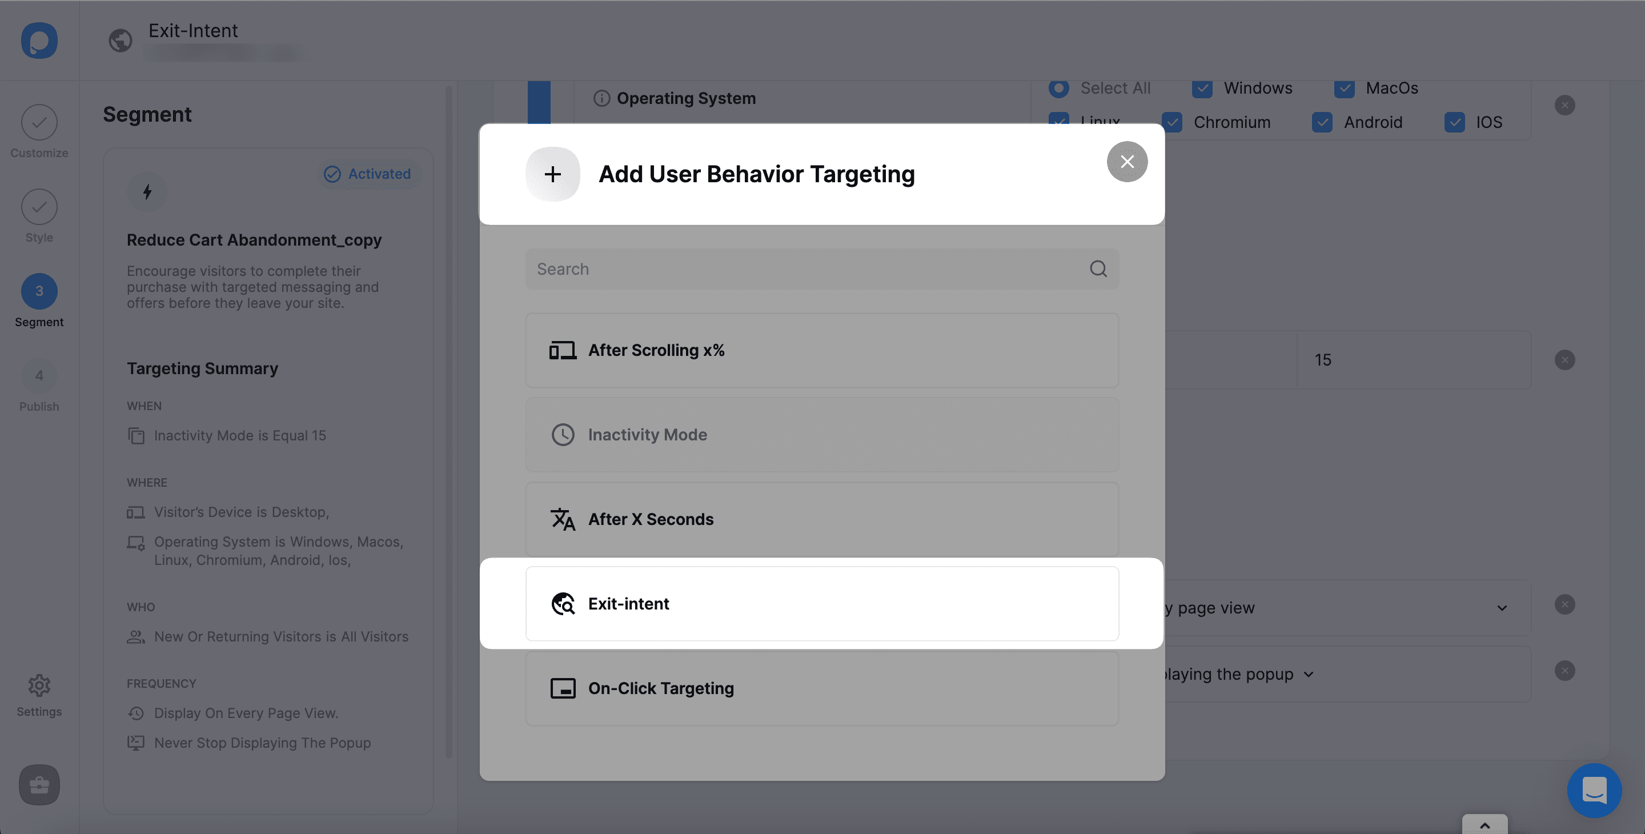Click the inactivity value field showing 15

[x=1414, y=359]
